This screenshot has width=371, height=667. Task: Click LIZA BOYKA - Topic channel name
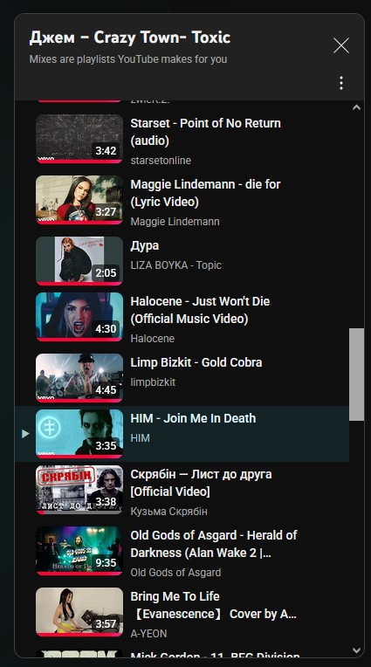(x=175, y=265)
